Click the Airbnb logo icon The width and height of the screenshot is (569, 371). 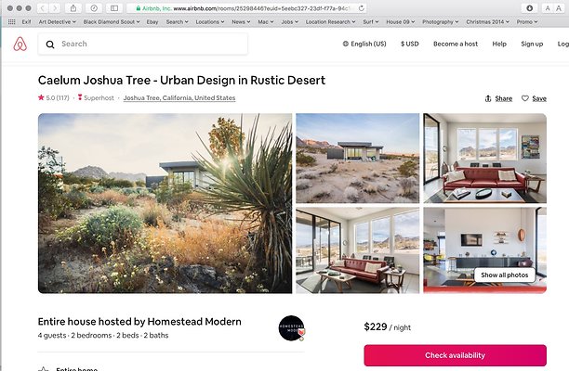(x=20, y=44)
